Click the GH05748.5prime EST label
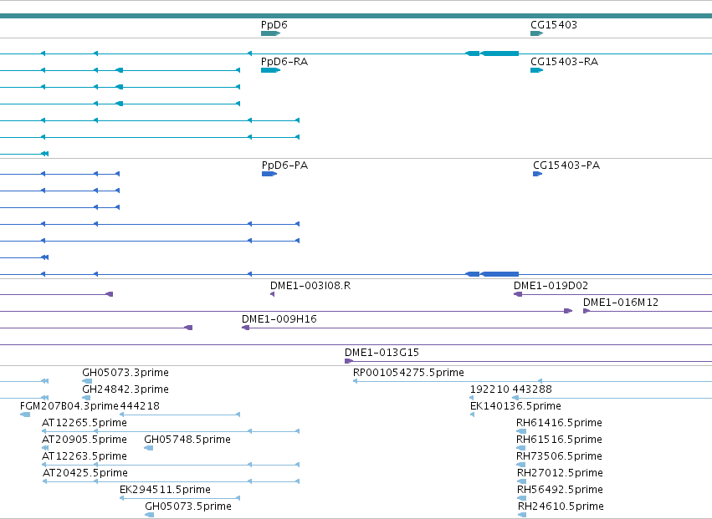712x519 pixels. click(187, 440)
